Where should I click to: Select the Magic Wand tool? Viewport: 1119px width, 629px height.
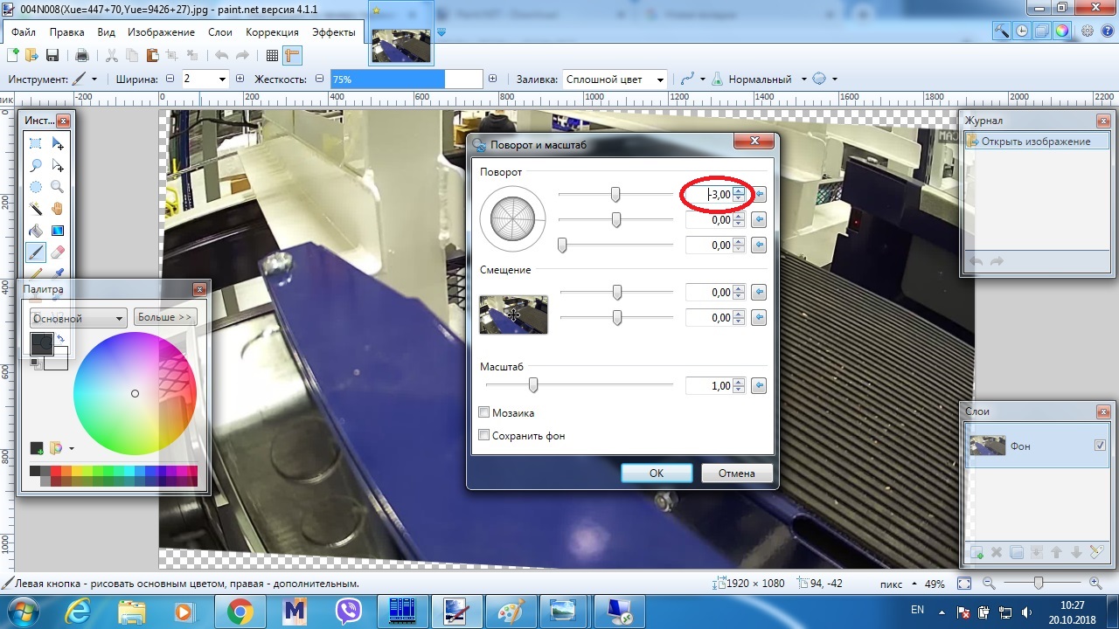(x=36, y=209)
